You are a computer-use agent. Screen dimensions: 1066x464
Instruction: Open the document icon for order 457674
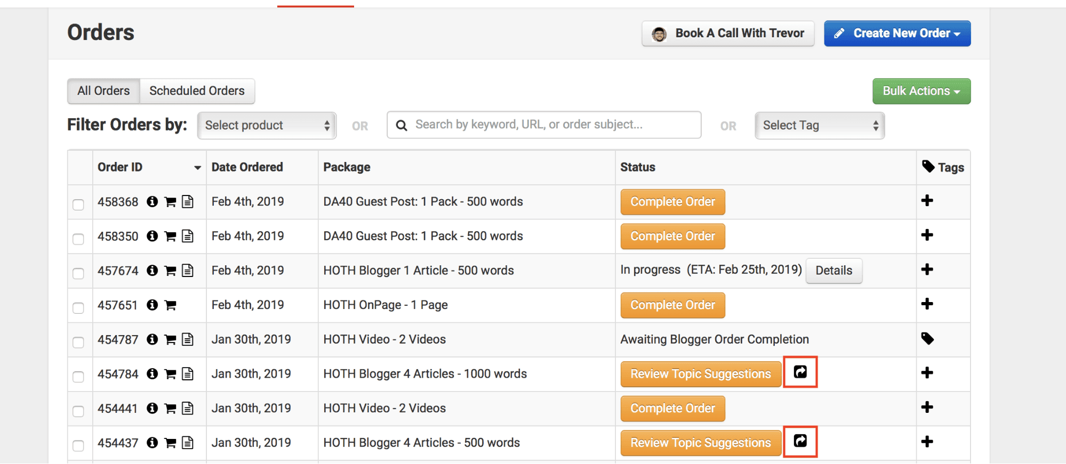[x=188, y=271]
